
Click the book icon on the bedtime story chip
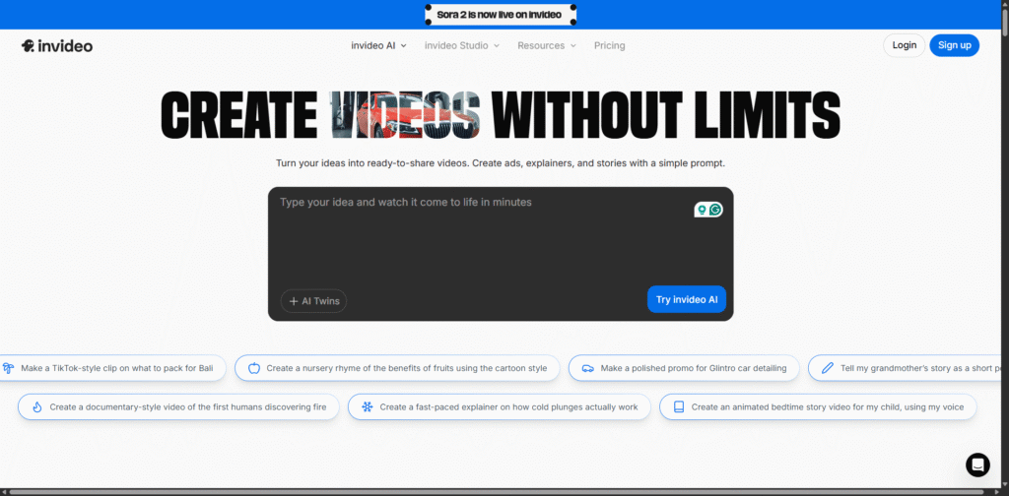click(x=678, y=406)
